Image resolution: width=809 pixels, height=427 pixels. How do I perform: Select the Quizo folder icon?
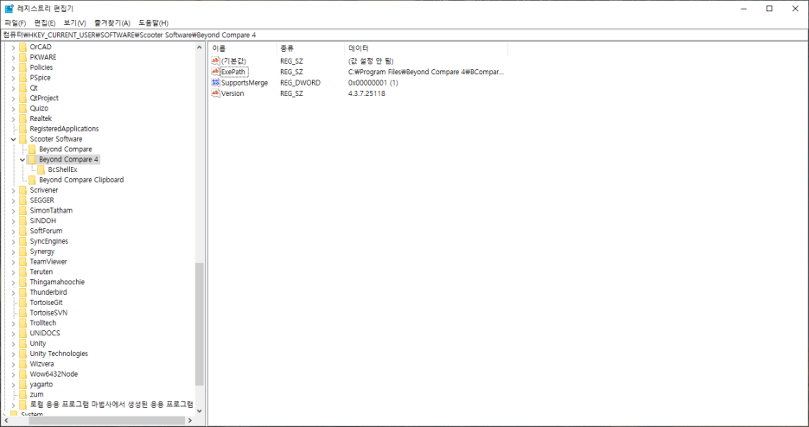click(22, 108)
